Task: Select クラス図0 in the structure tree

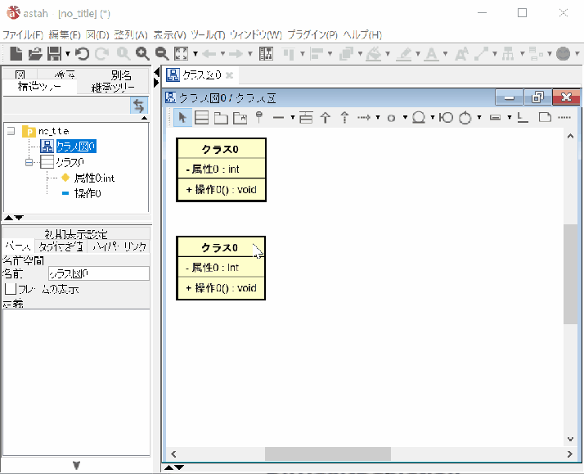Action: pyautogui.click(x=76, y=147)
